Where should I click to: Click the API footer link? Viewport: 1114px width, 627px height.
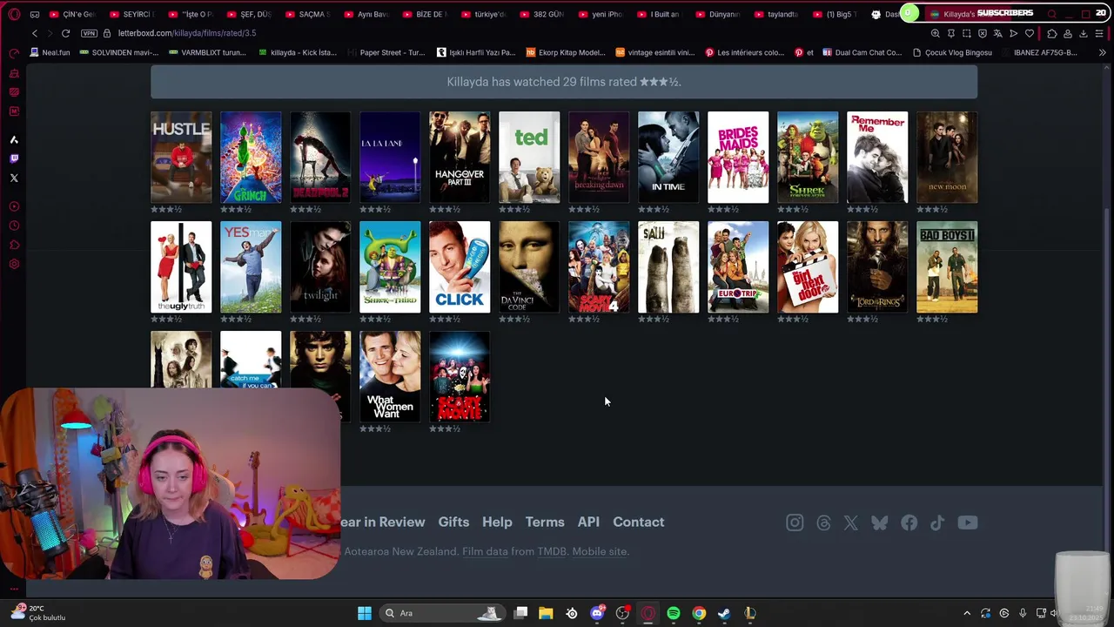[x=588, y=522]
